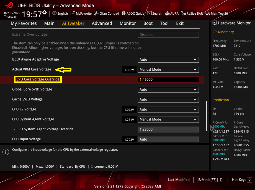
Task: Change CPU System Agent Voltage from Manual Mode
Action: (168, 119)
